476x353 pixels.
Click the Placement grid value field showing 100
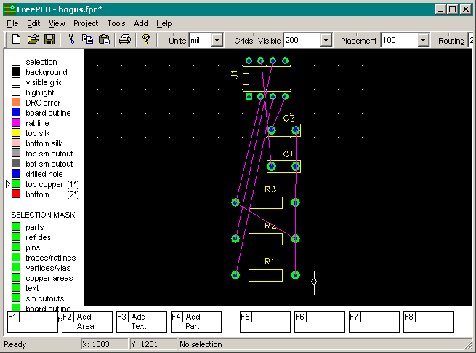[400, 40]
